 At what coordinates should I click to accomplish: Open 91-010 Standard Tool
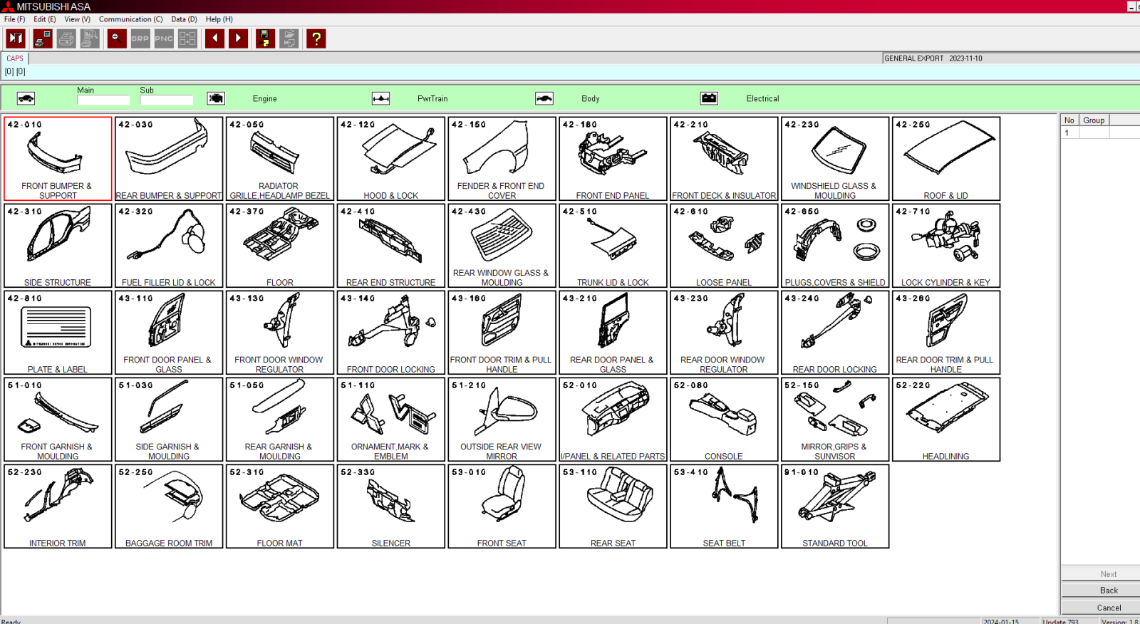tap(835, 506)
